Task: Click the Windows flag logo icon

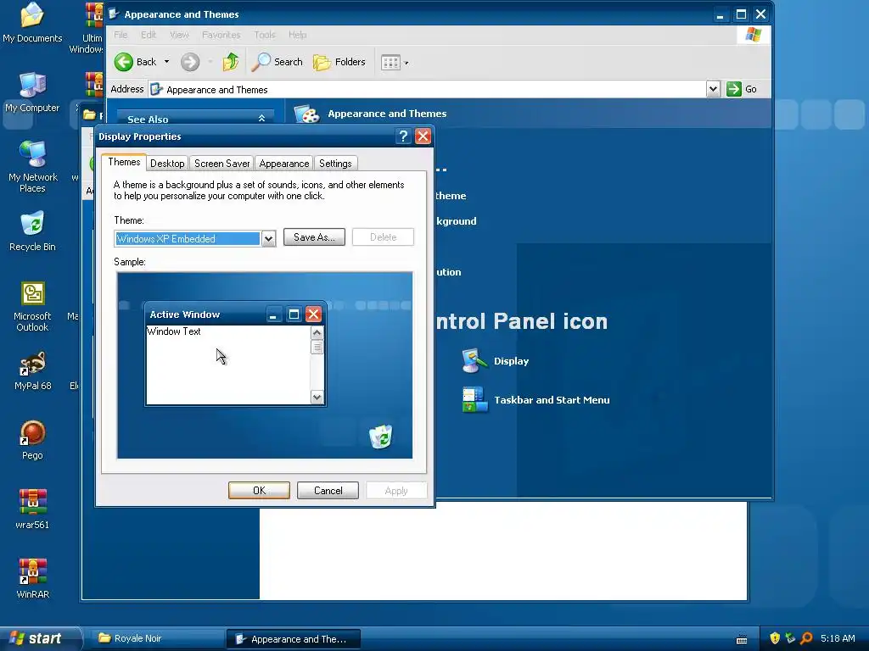Action: coord(754,35)
